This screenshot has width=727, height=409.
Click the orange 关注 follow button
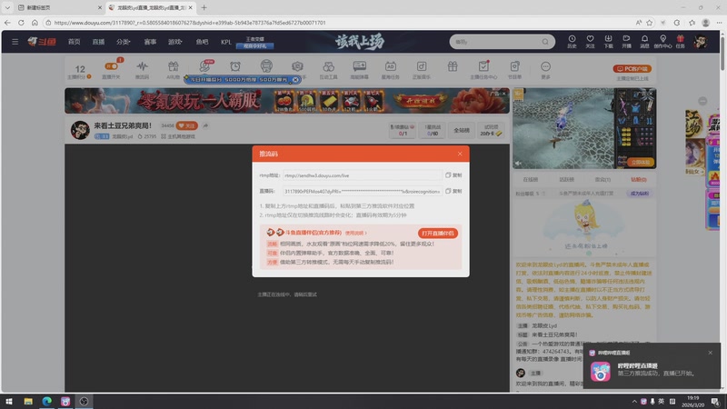pos(187,125)
